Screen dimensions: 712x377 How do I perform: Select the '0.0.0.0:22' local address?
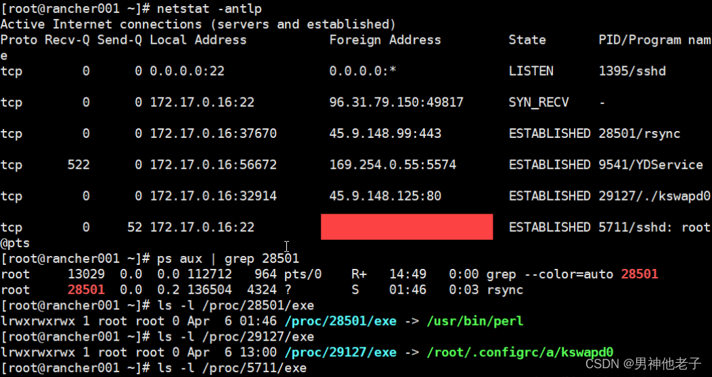[187, 71]
